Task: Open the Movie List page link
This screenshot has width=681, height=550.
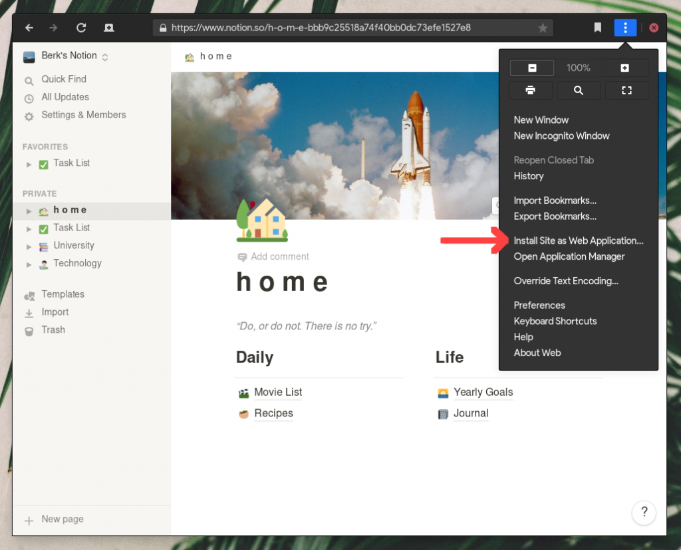Action: click(x=278, y=392)
